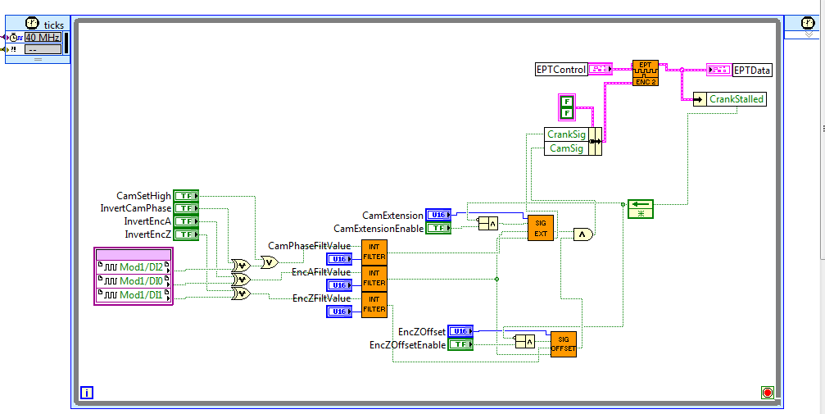Screen dimensions: 825x414
Task: Click the CamSig bundle element
Action: point(566,148)
